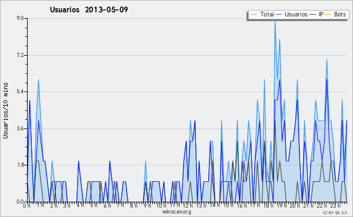Image resolution: width=353 pixels, height=217 pixels.
Task: Click the 2 h x-axis label
Action: (54, 205)
